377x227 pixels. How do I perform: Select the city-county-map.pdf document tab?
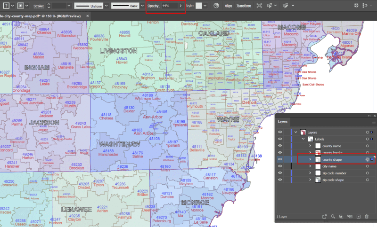[x=41, y=16]
